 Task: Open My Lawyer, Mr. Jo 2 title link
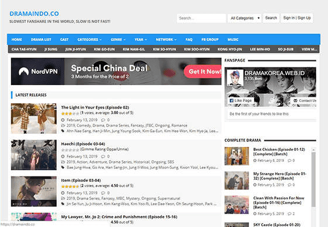coord(119,217)
